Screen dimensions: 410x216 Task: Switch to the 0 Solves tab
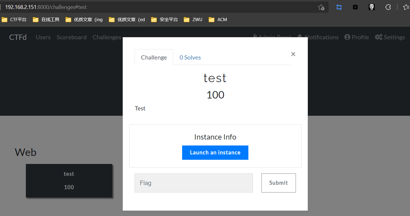click(x=190, y=57)
